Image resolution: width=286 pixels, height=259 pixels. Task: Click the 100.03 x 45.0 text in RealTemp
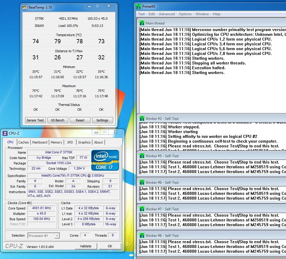98,18
